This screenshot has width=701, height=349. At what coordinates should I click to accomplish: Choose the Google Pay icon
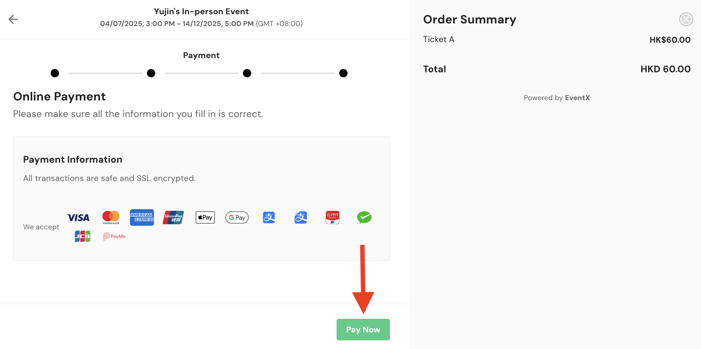237,217
